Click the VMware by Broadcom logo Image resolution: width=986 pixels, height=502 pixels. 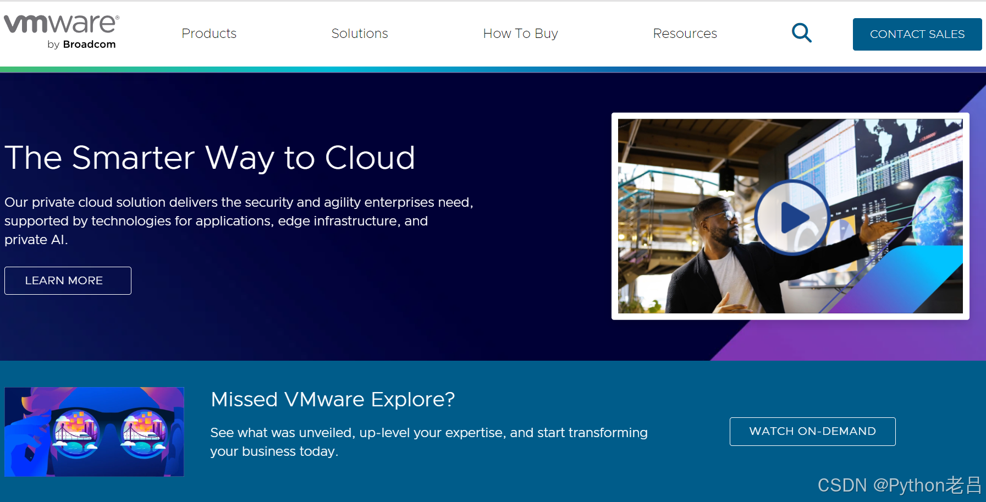(x=62, y=32)
